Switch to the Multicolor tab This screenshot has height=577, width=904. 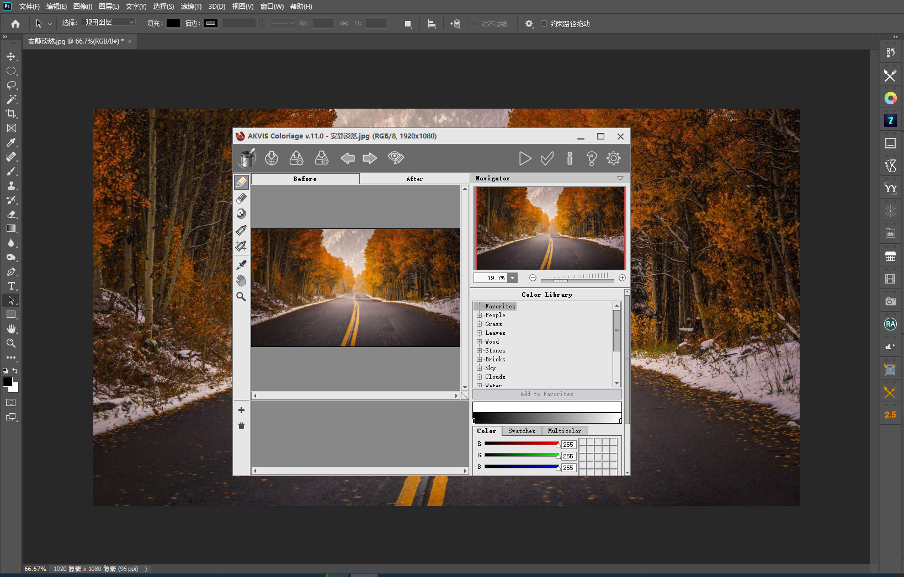pyautogui.click(x=564, y=431)
